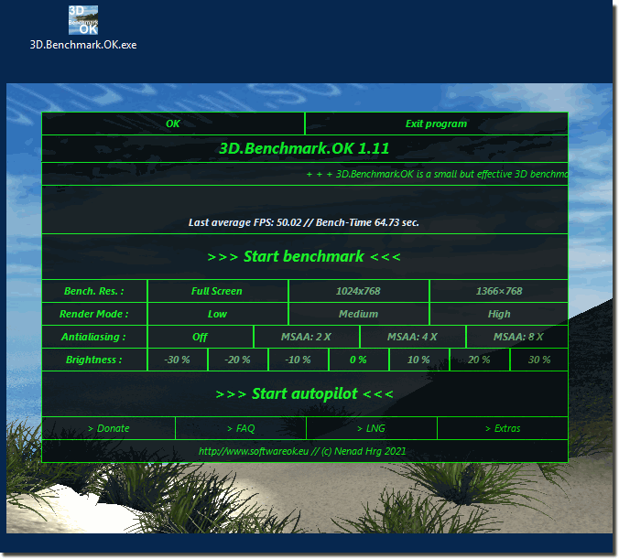Set brightness to -30 %
The width and height of the screenshot is (619, 559).
178,360
